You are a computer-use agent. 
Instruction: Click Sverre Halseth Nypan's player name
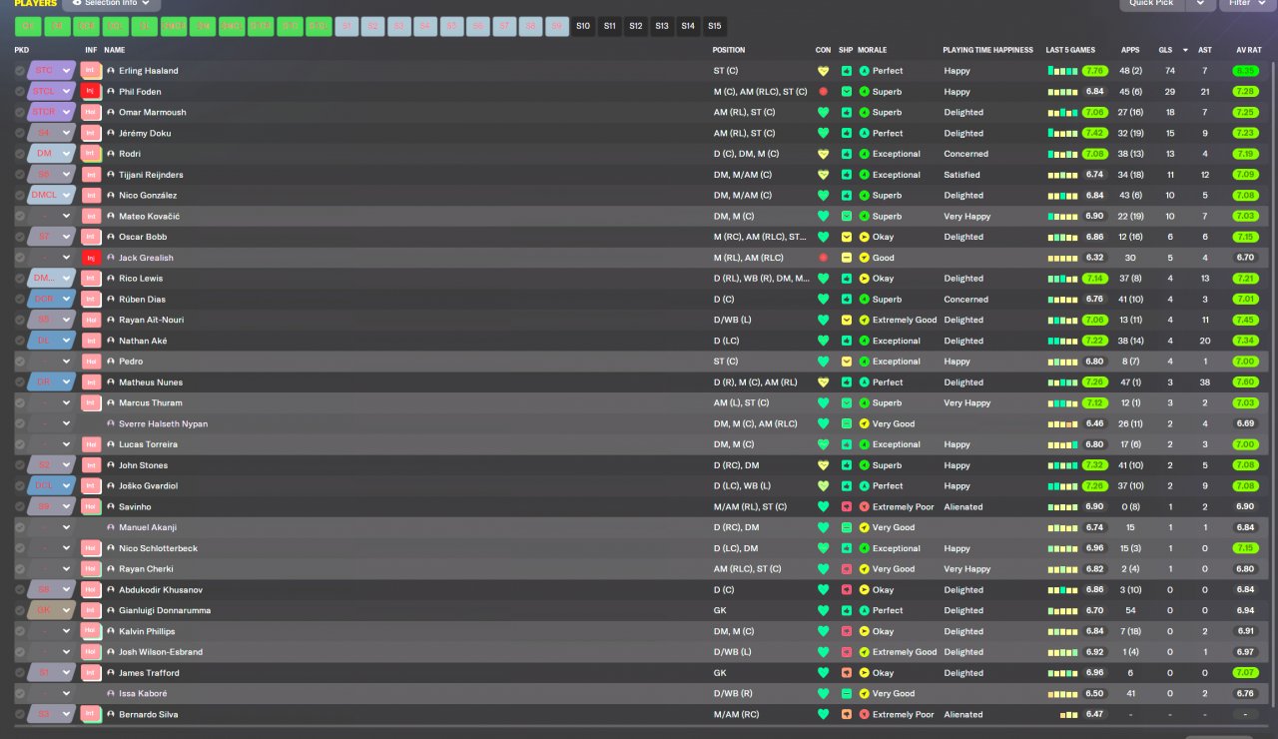(163, 424)
